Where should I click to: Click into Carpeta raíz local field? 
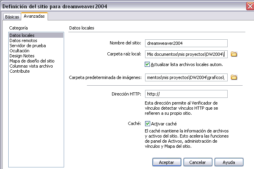(x=186, y=54)
